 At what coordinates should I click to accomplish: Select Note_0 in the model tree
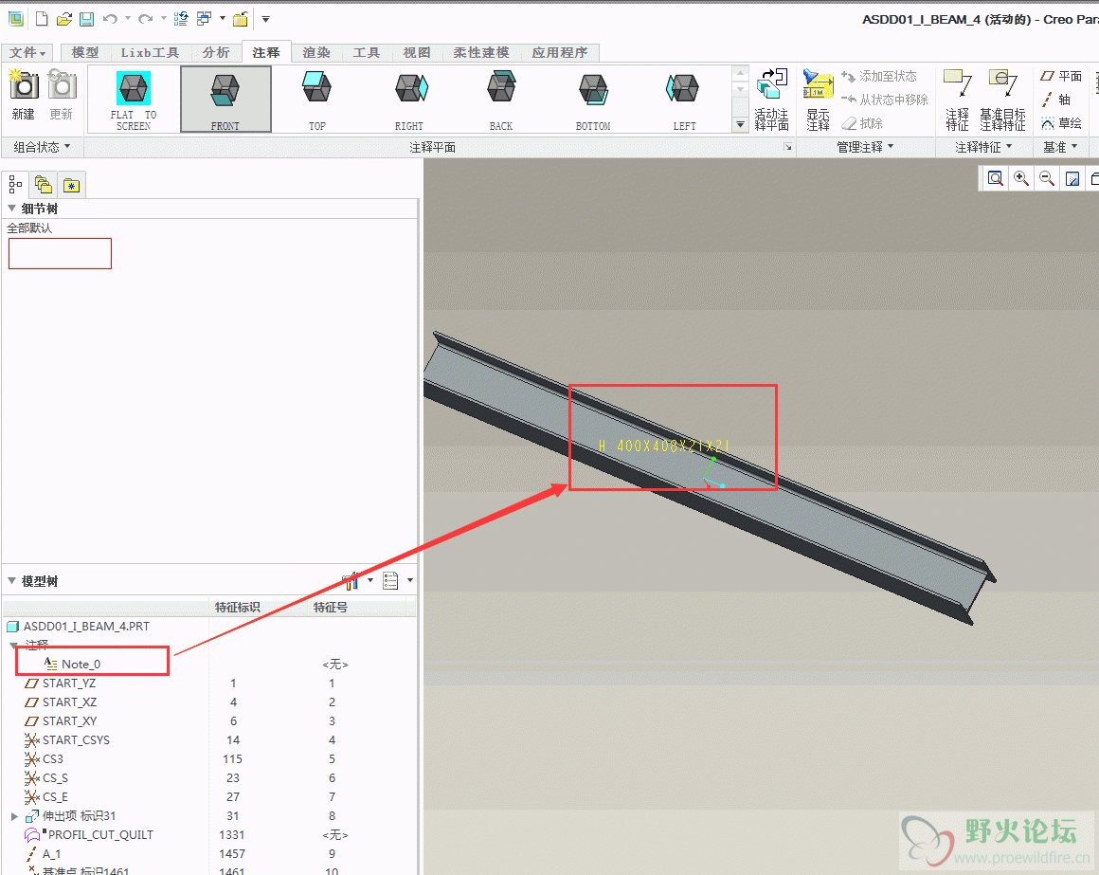tap(81, 665)
